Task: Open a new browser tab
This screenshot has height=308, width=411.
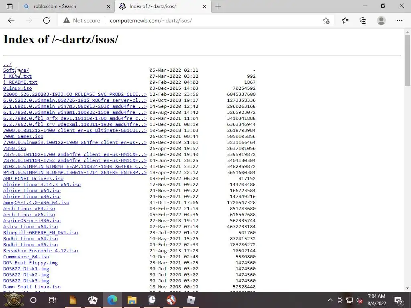Action: pyautogui.click(x=218, y=6)
